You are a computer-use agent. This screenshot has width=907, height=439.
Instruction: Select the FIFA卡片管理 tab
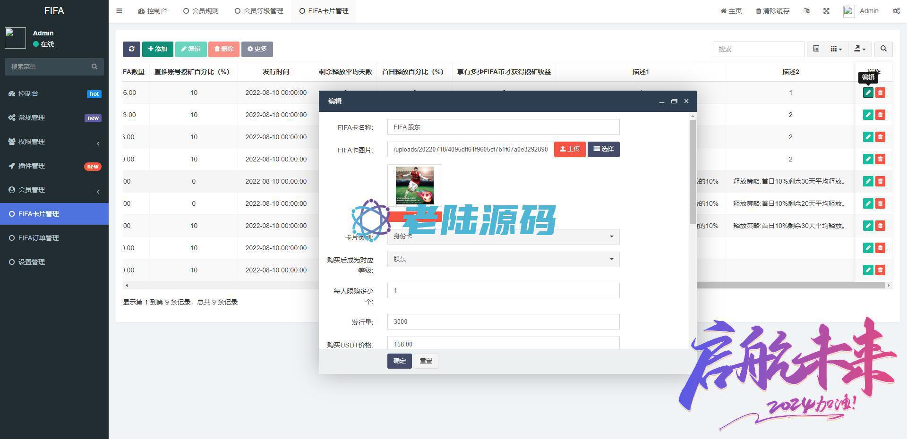coord(324,11)
